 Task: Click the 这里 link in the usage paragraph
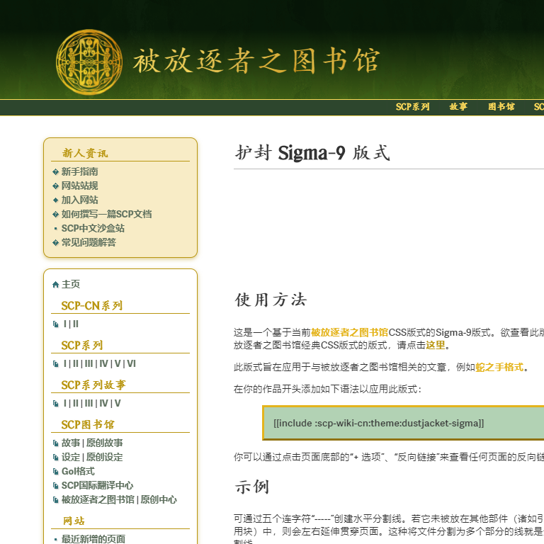pyautogui.click(x=435, y=345)
